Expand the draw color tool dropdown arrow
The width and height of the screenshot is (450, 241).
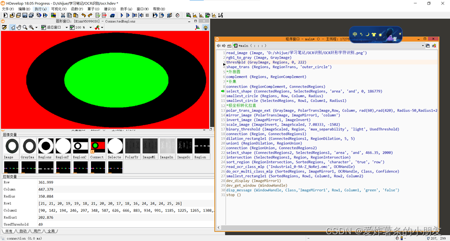[x=102, y=28]
